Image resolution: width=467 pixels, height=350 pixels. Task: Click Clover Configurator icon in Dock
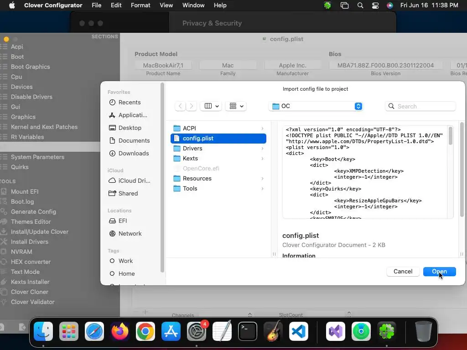[x=387, y=331]
